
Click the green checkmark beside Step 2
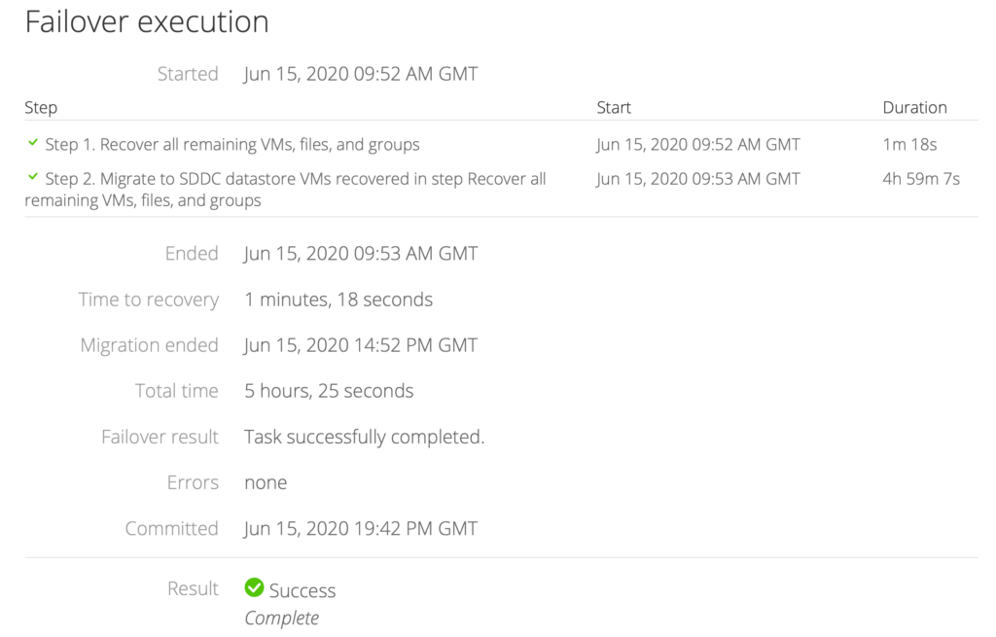[32, 177]
